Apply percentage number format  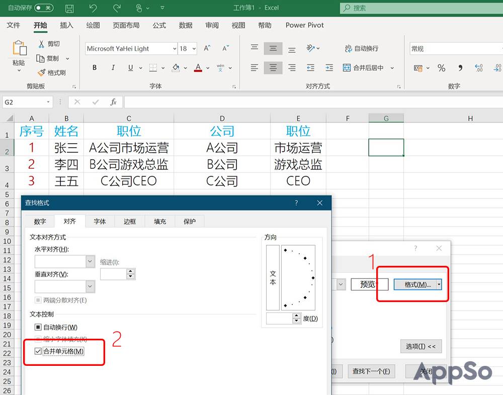tap(441, 68)
